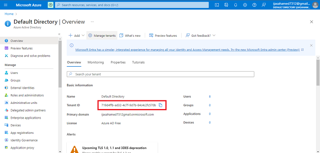Viewport: 320px width, 153px height.
Task: Click Manage tenants in toolbar
Action: [102, 36]
